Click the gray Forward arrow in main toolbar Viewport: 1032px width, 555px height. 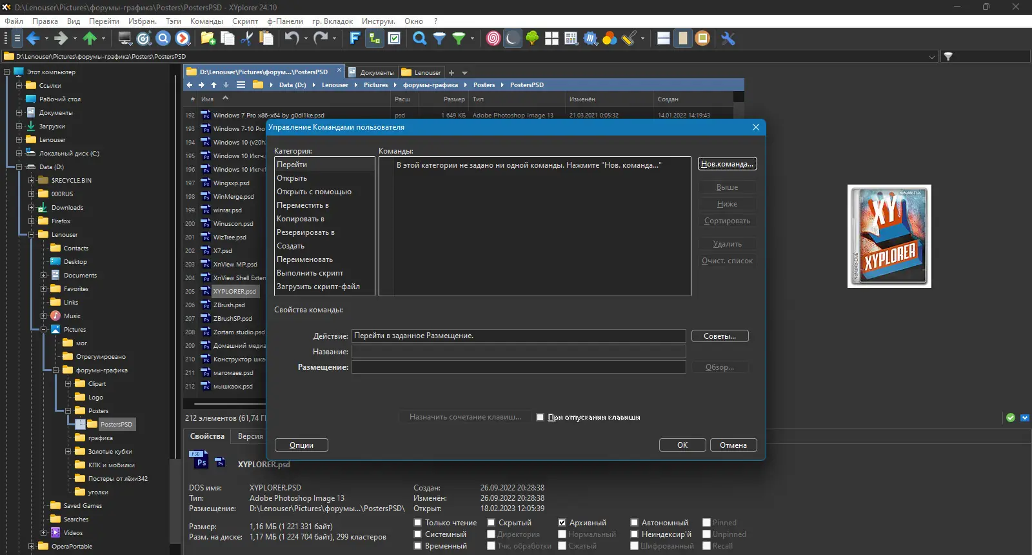[x=61, y=39]
